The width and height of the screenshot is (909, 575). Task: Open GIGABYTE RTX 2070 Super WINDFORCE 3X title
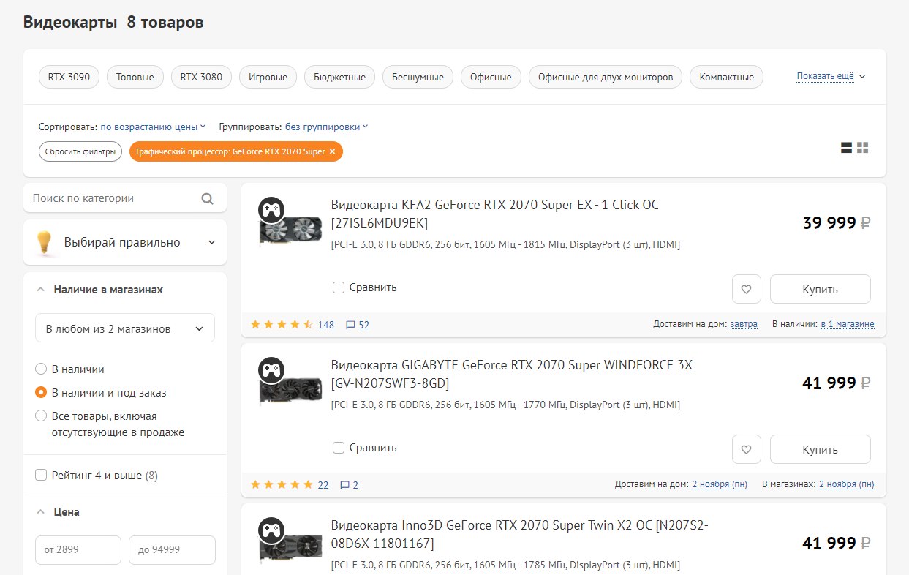pyautogui.click(x=512, y=374)
